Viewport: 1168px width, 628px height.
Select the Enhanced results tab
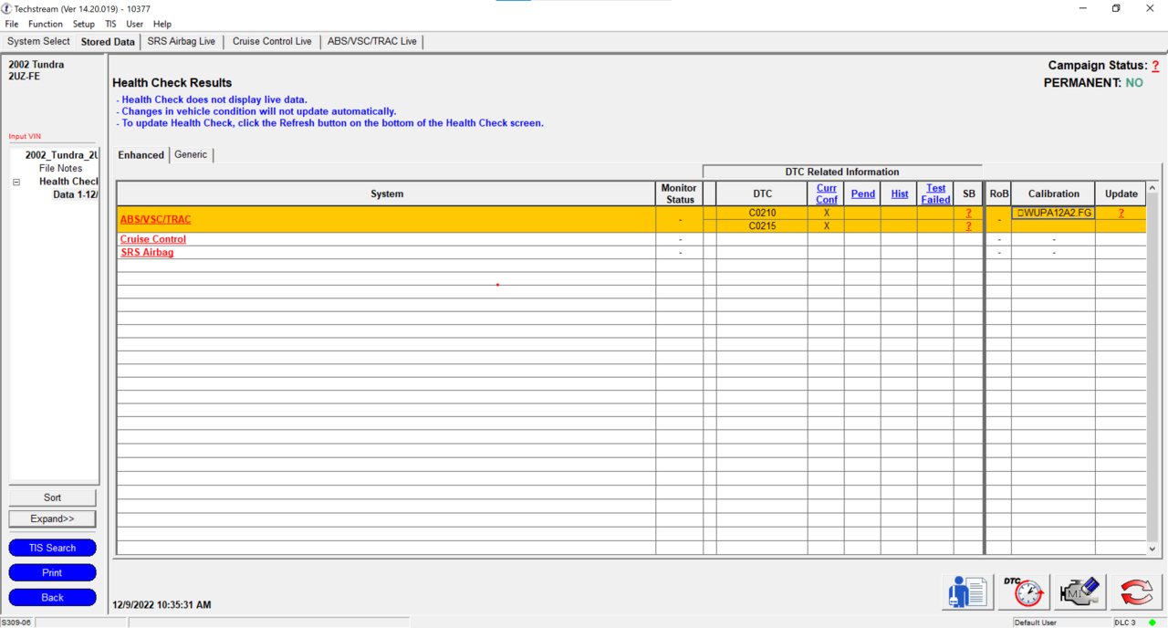(141, 155)
